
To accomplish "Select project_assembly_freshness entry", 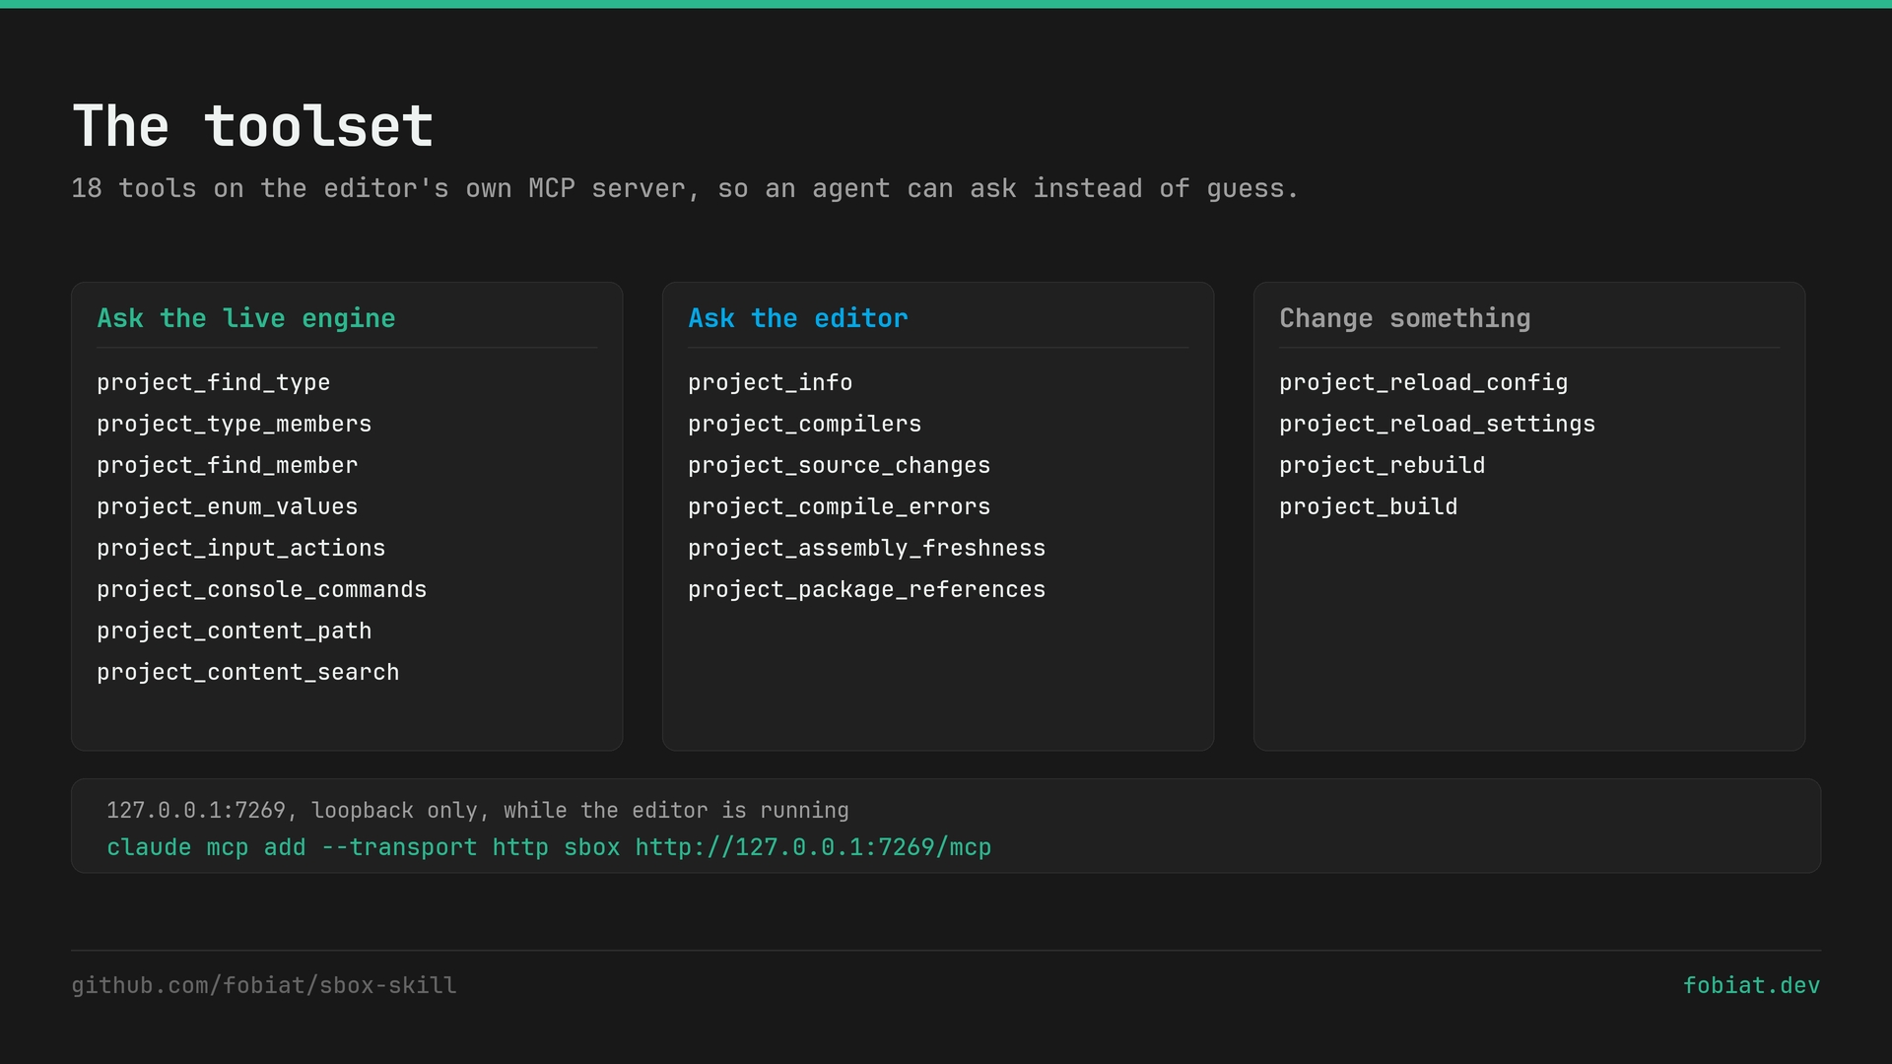I will click(x=867, y=548).
